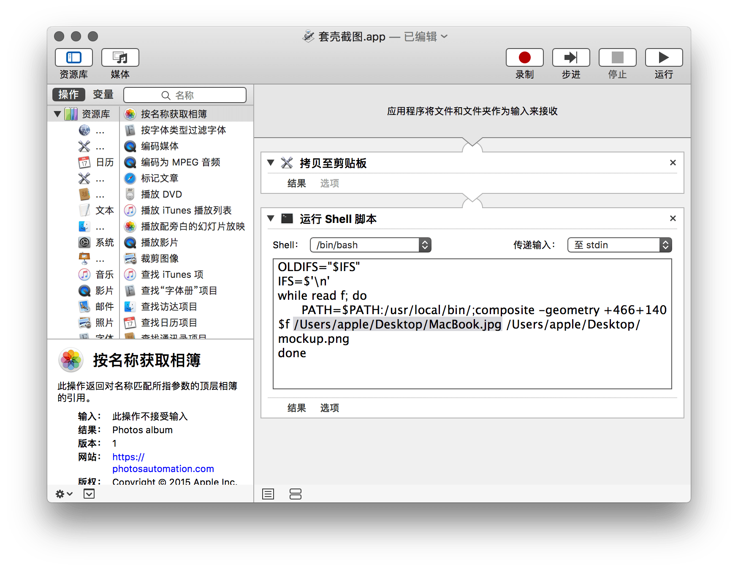Collapse the 运行 Shell 脚本 action
The image size is (738, 570).
[271, 219]
